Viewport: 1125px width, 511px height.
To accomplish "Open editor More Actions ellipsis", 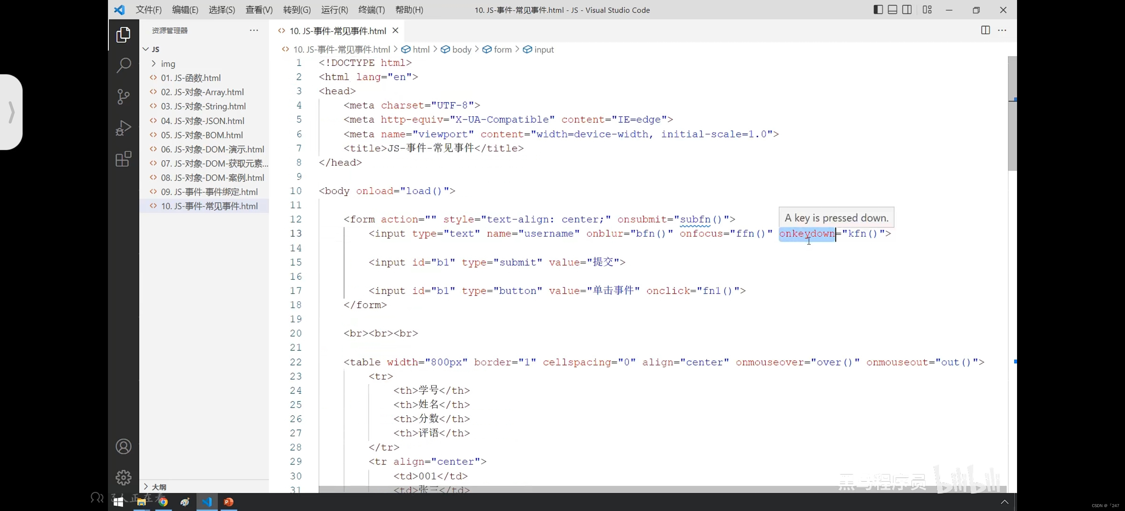I will pyautogui.click(x=1002, y=30).
